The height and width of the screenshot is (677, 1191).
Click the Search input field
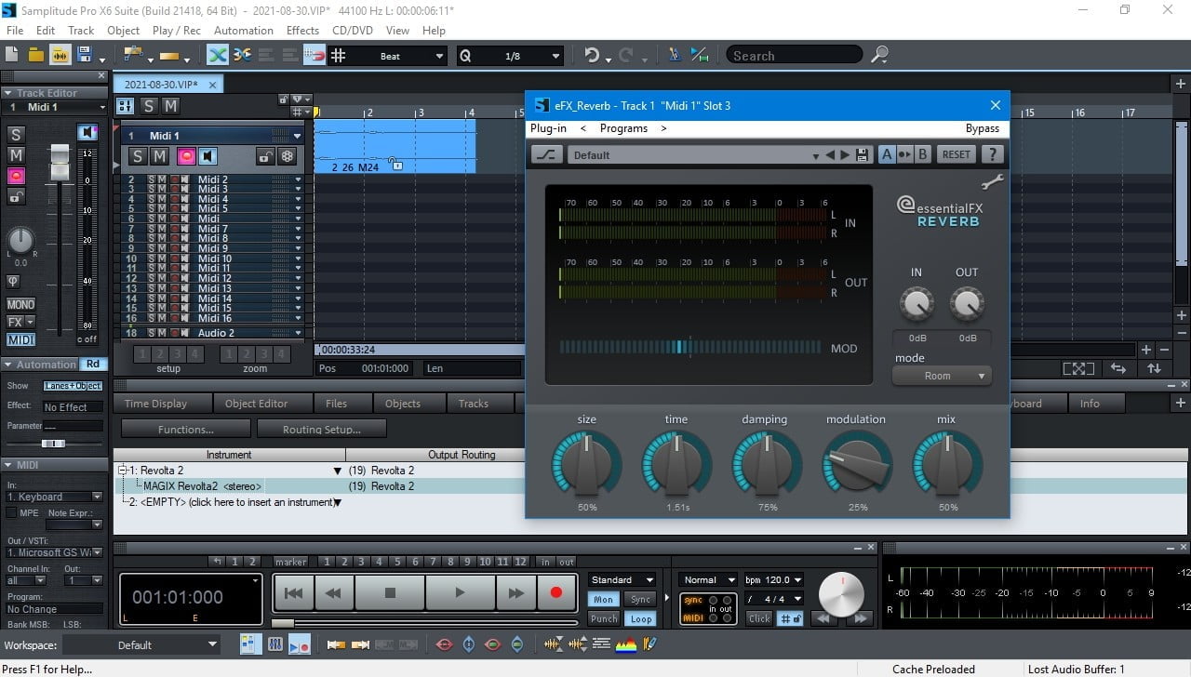[796, 56]
